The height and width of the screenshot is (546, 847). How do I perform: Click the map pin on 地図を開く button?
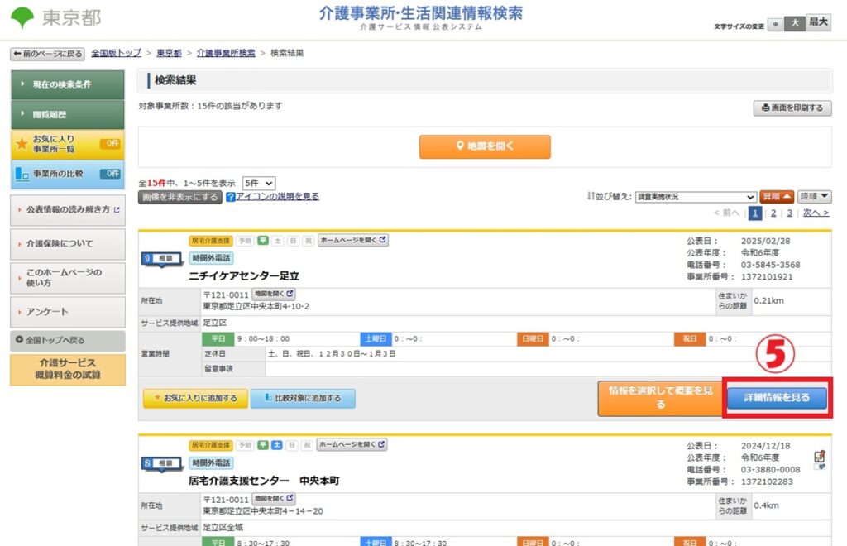coord(460,146)
